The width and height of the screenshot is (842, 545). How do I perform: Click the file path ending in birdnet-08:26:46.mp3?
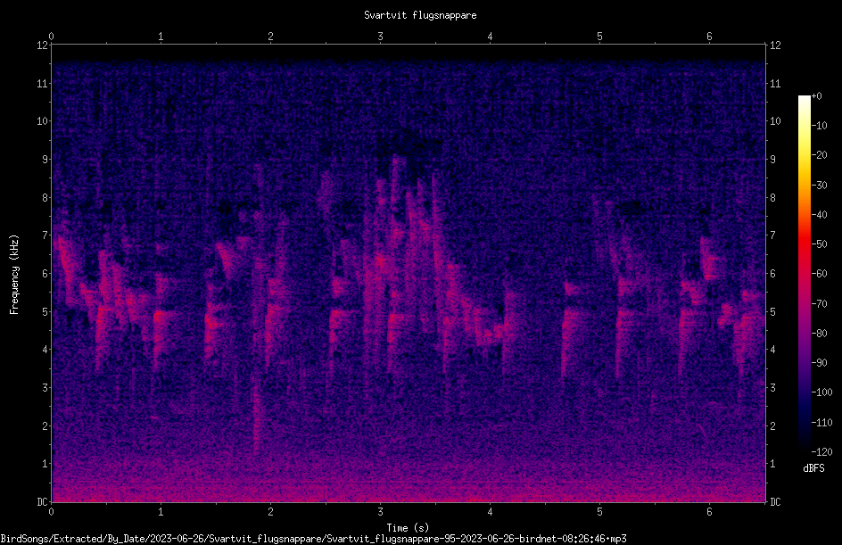(314, 539)
